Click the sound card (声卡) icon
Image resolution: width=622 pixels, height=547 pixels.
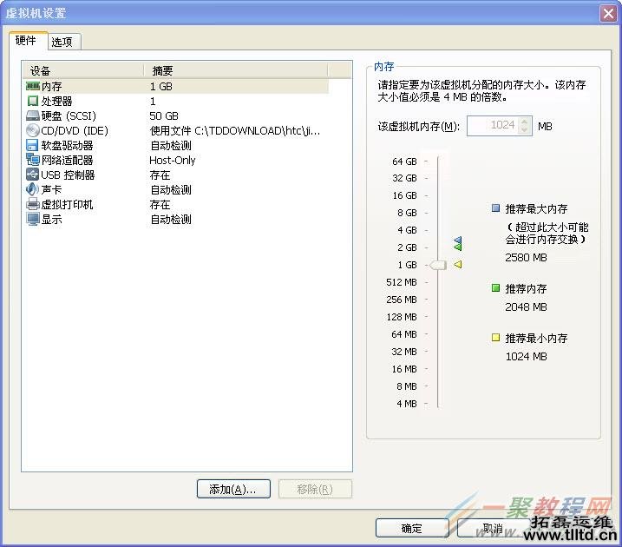[x=32, y=189]
